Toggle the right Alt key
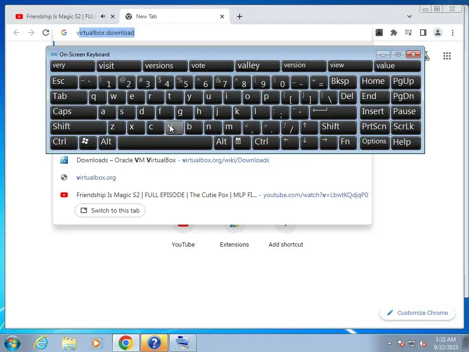 223,143
